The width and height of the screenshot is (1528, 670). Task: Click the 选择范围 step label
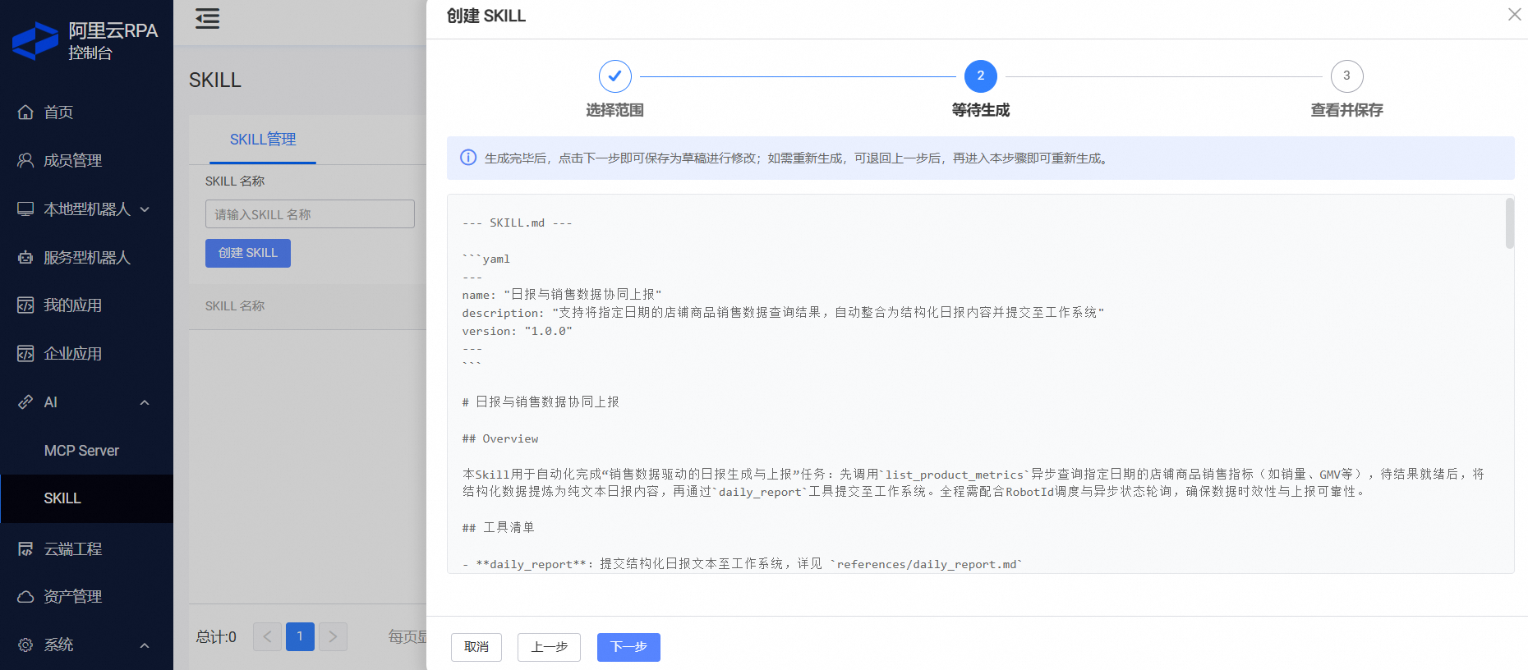point(614,110)
